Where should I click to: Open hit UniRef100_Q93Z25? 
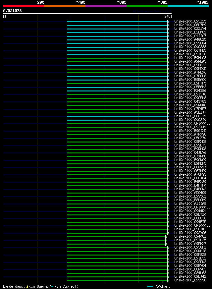tap(190, 22)
